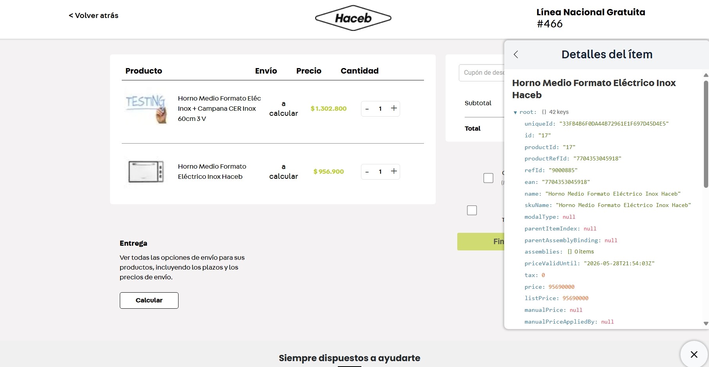Click the Haceb logo

[353, 18]
